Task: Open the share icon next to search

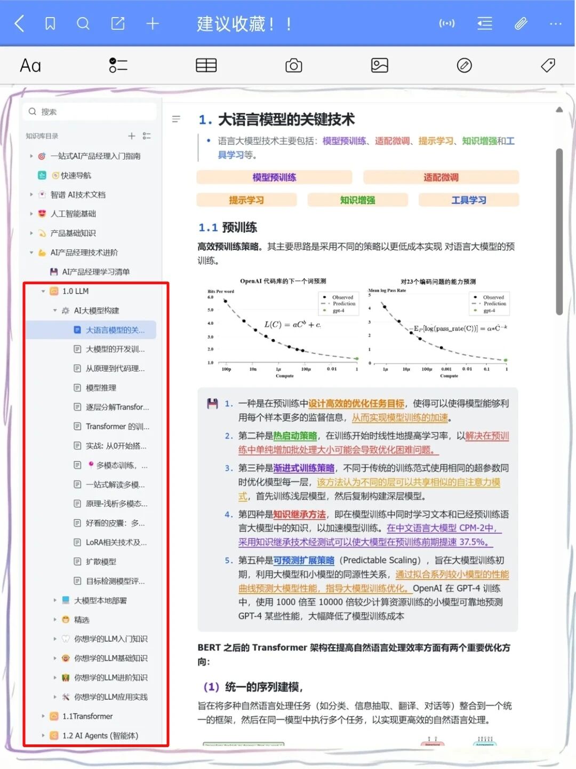Action: click(117, 23)
